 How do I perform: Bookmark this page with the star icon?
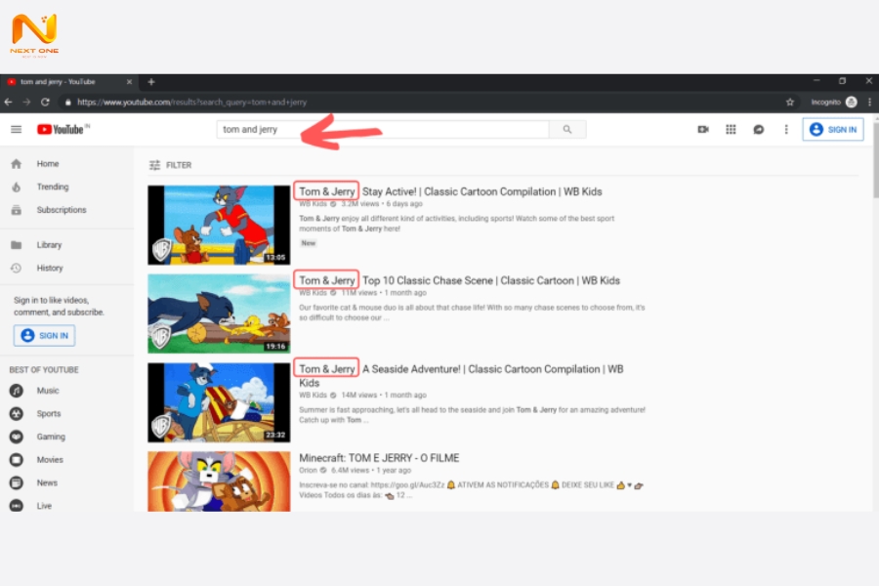pyautogui.click(x=790, y=102)
